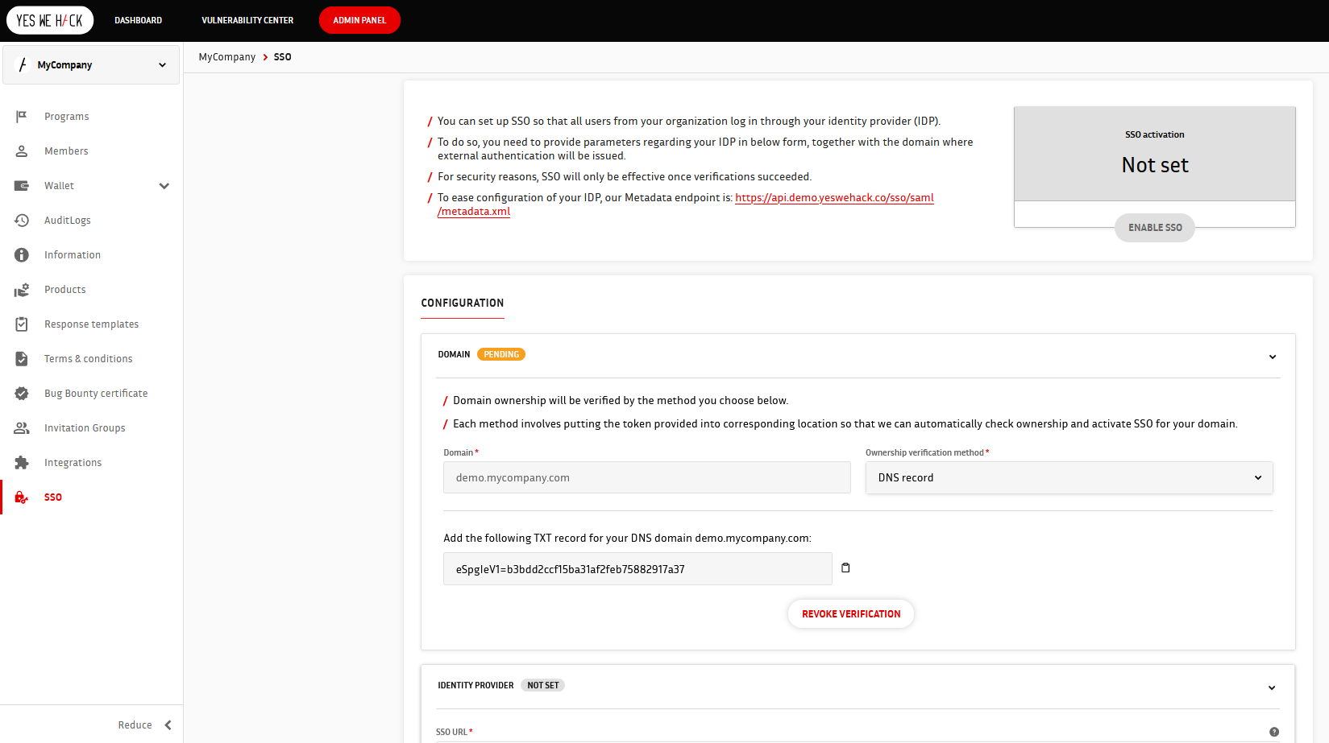
Task: Click the Configuration tab heading
Action: point(463,303)
